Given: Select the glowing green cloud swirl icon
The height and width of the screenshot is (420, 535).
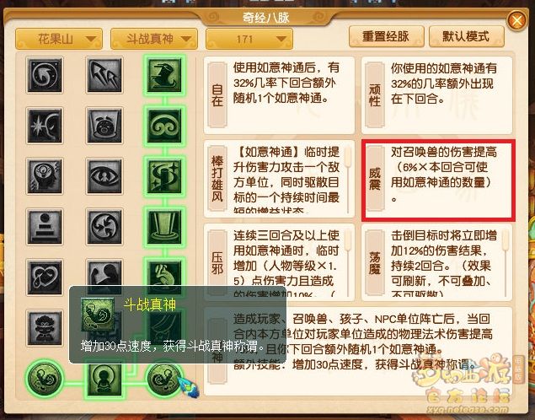Looking at the screenshot, I should click(x=164, y=126).
